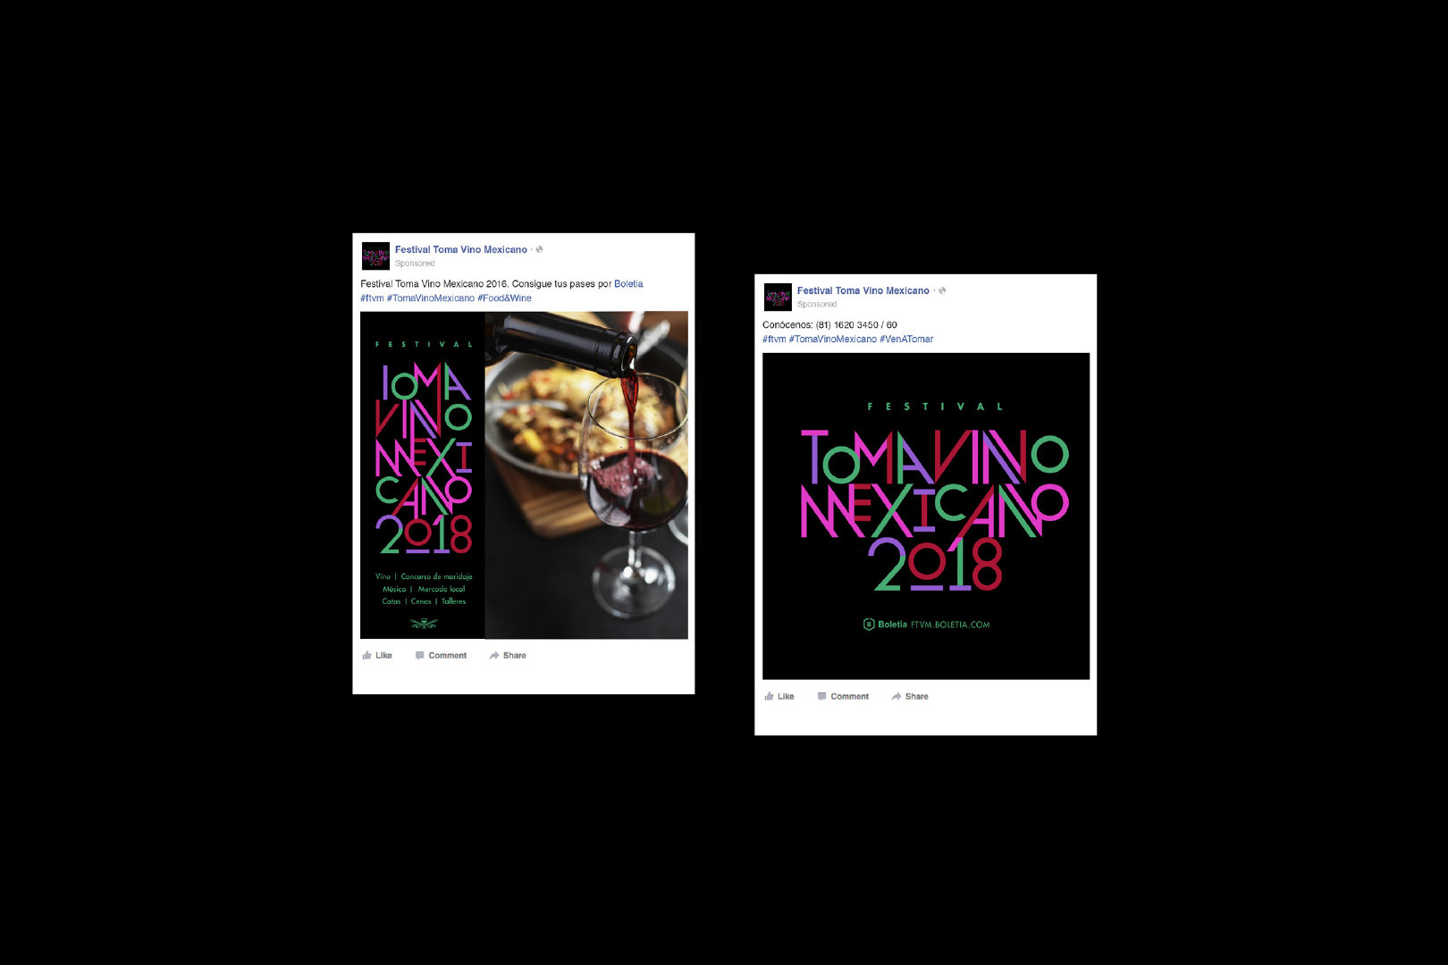The width and height of the screenshot is (1448, 965).
Task: Click the Comment bubble icon on right post
Action: pyautogui.click(x=821, y=696)
